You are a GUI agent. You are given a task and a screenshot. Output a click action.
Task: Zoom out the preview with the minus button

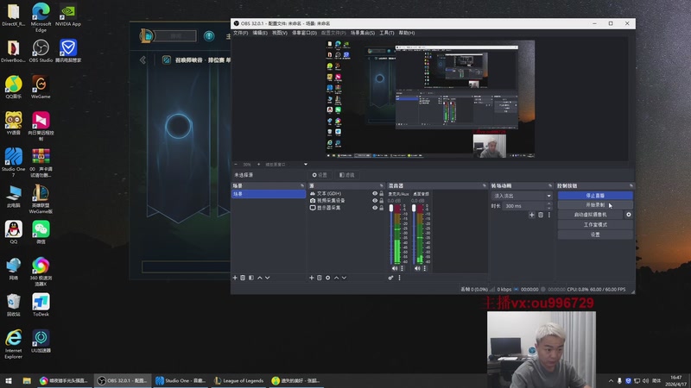coord(236,165)
